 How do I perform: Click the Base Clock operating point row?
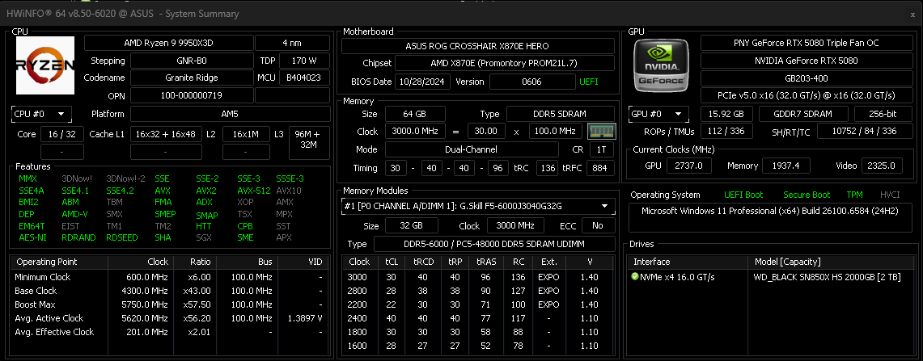169,291
